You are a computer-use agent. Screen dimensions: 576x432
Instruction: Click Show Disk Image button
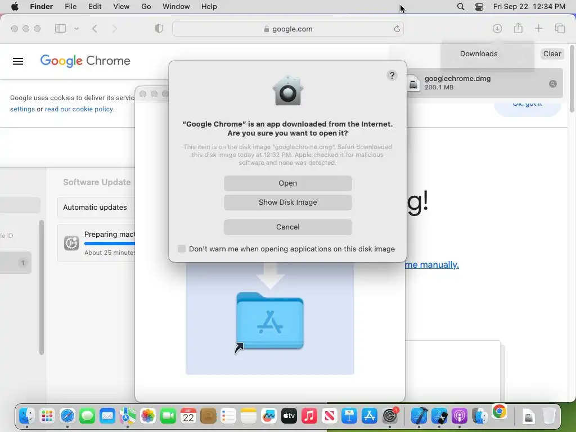(x=287, y=202)
